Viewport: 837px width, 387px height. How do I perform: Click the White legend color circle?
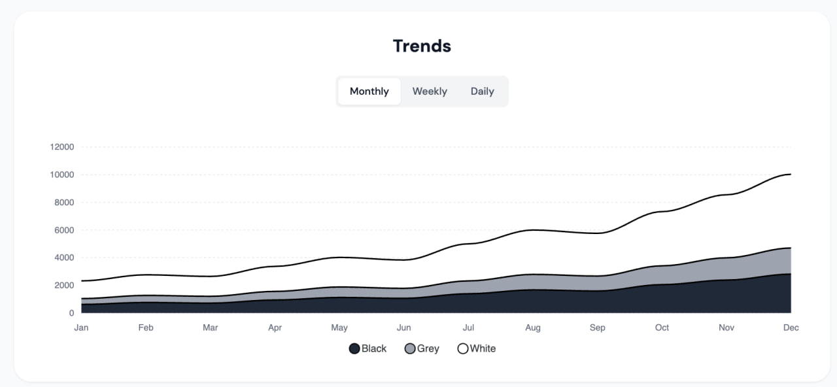point(463,348)
